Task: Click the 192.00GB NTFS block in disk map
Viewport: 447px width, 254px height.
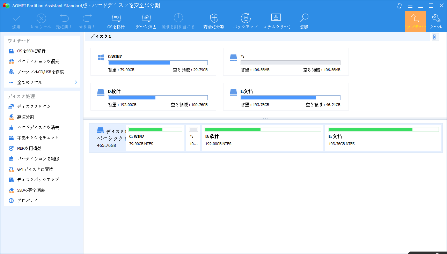Action: 263,138
